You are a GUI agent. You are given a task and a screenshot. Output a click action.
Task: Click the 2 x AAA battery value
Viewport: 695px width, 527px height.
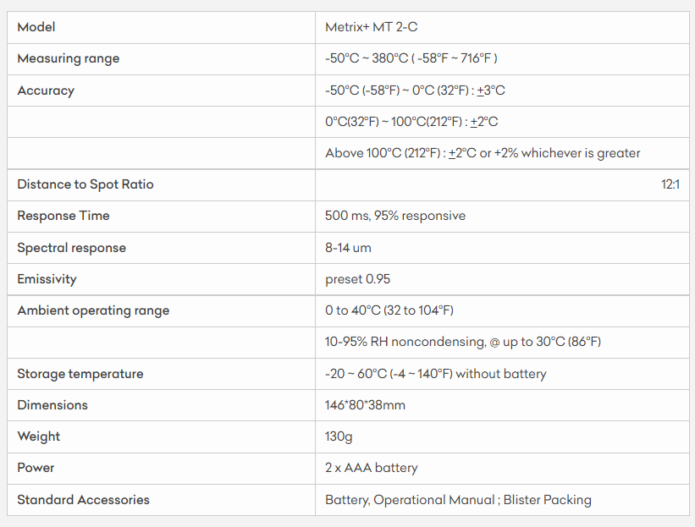pos(372,468)
